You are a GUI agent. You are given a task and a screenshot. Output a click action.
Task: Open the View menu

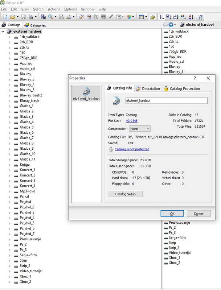tap(25, 9)
